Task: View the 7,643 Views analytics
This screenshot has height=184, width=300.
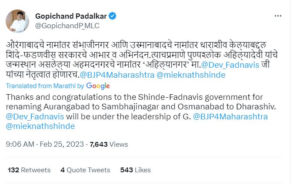Action: (x=109, y=144)
